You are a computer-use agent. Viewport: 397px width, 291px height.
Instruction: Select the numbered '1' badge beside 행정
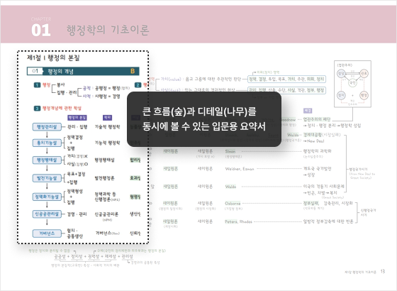(37, 85)
